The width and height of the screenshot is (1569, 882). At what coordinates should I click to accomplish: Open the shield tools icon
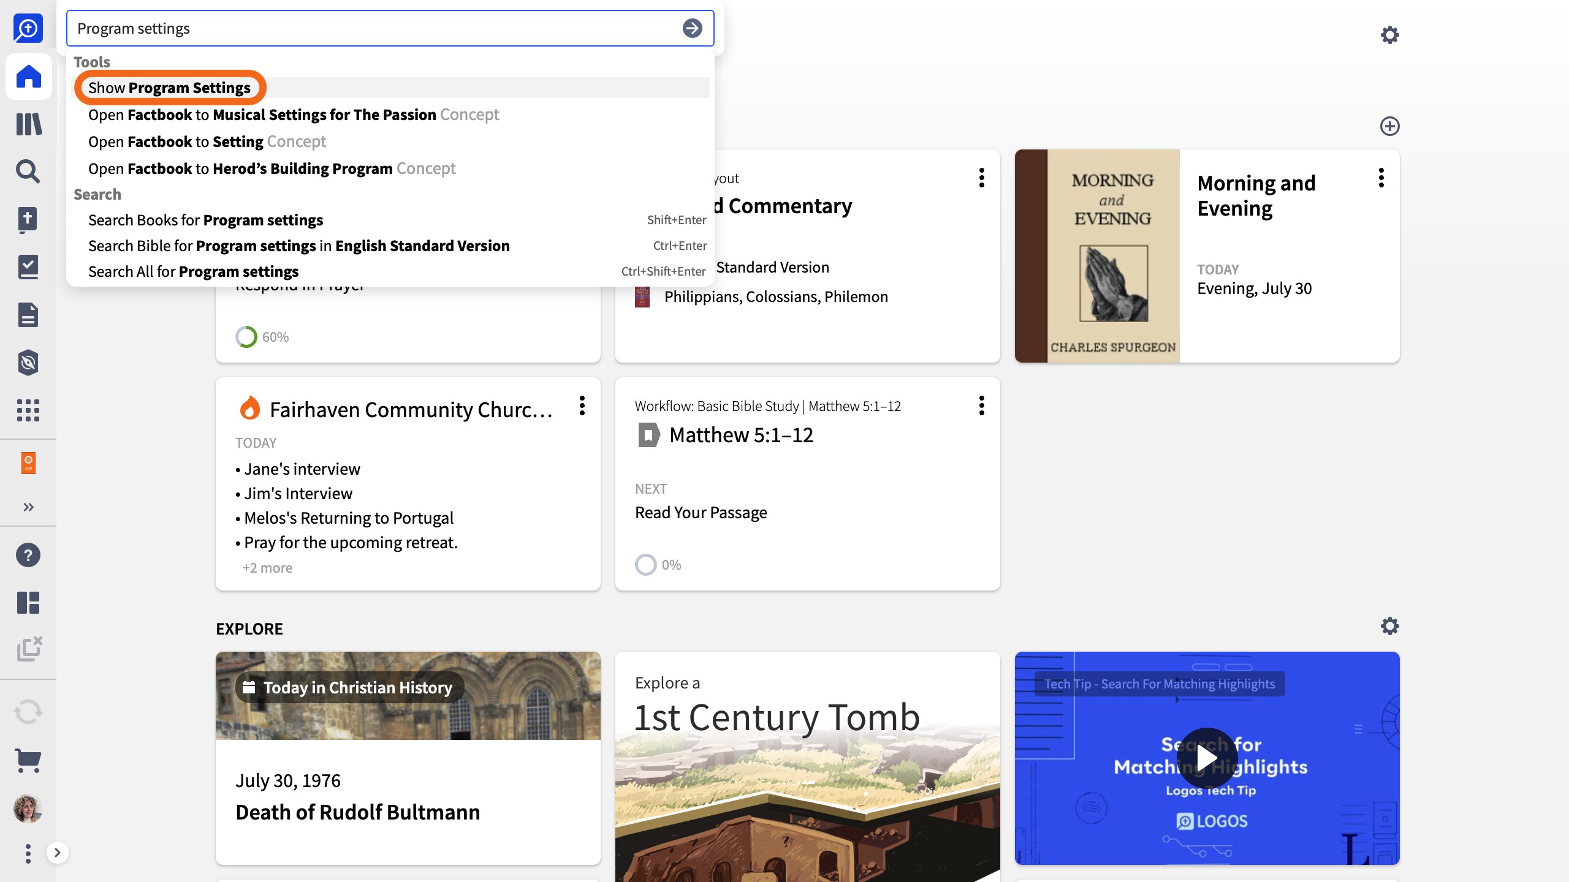[x=28, y=363]
